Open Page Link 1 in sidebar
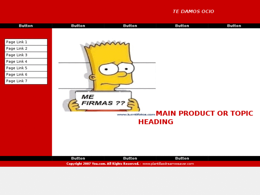260x195 pixels. point(26,42)
